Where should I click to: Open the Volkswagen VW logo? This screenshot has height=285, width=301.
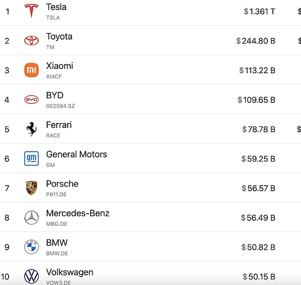[x=32, y=276]
